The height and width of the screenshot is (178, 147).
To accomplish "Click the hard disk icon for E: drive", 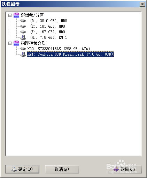I will [x=23, y=26].
